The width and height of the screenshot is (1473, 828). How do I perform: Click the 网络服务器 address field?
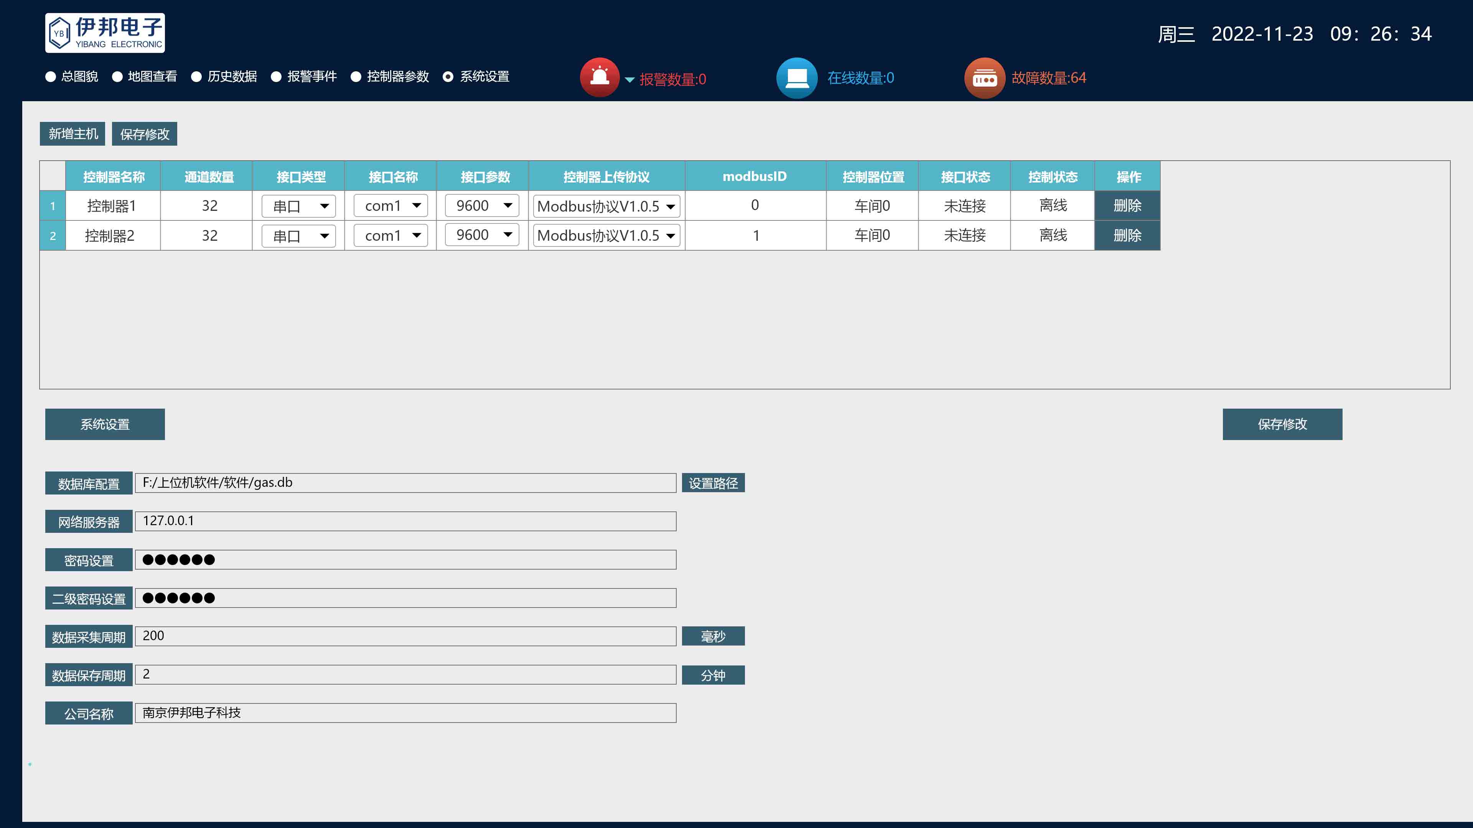click(x=405, y=521)
